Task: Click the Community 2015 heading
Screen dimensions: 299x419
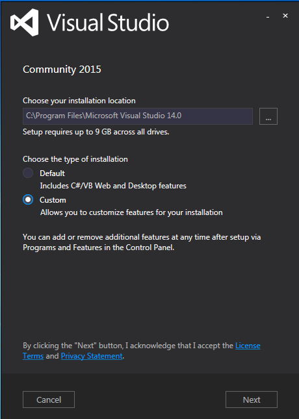Action: 62,70
